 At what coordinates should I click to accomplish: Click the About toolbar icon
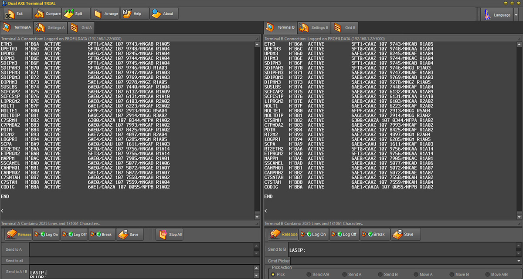click(x=164, y=13)
